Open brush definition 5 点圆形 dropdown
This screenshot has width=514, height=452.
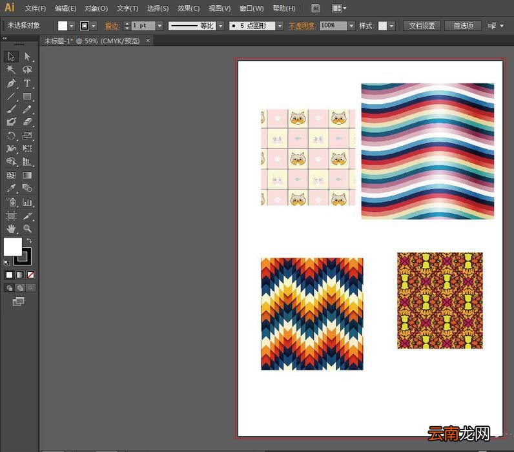280,26
